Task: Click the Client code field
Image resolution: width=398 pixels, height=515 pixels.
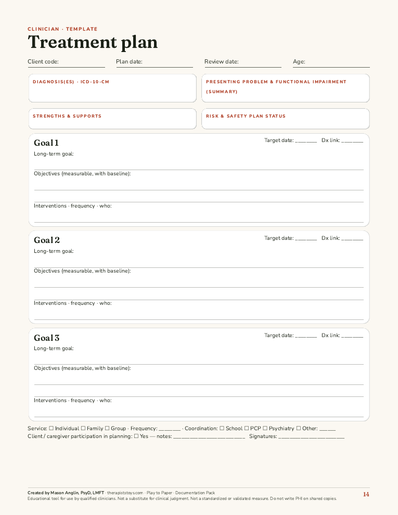Action: click(67, 62)
